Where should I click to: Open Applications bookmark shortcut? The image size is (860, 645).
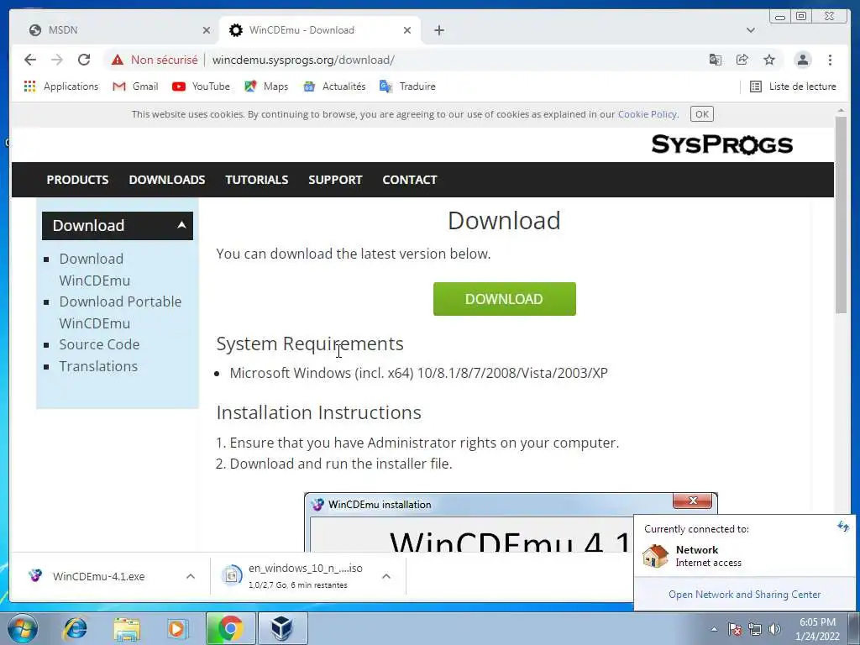click(60, 87)
